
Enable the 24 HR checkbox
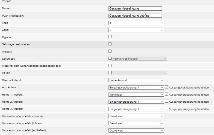pos(110,73)
